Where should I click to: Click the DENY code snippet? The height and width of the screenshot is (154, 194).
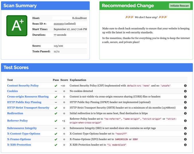pyautogui.click(x=135, y=139)
